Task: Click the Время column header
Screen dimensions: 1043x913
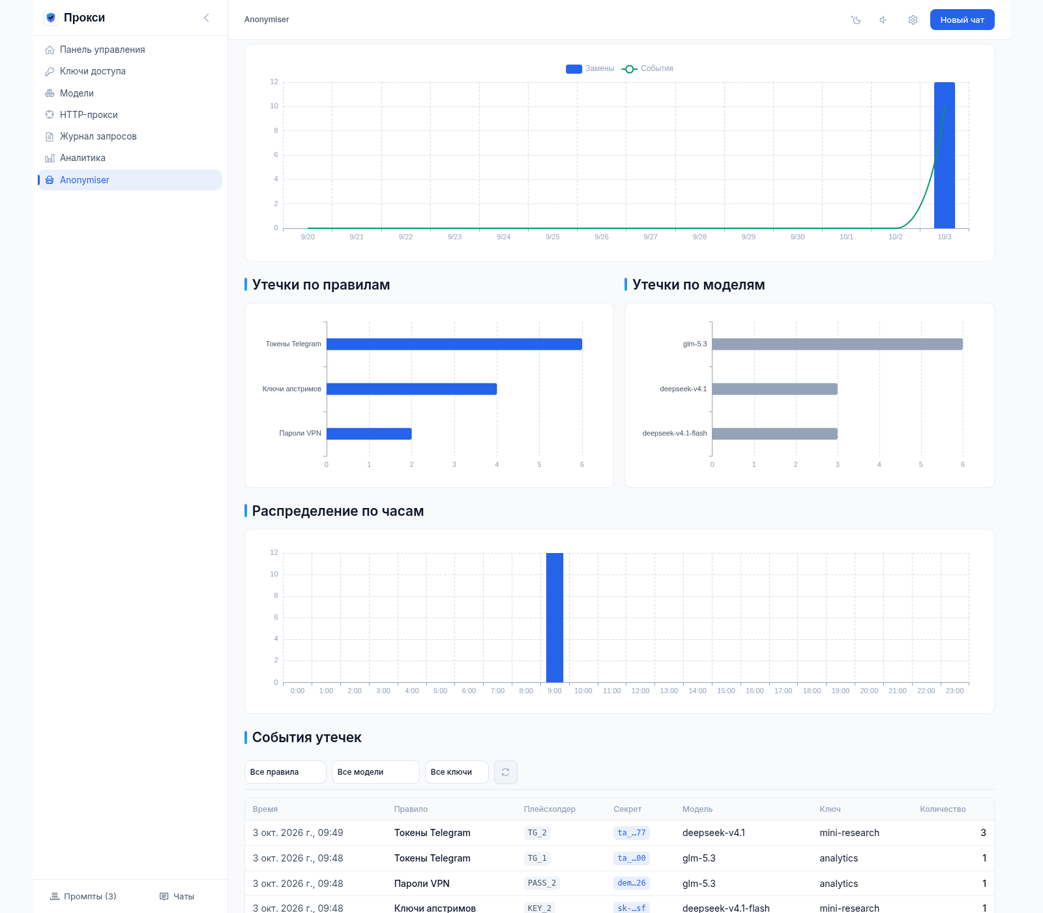Action: [x=265, y=809]
